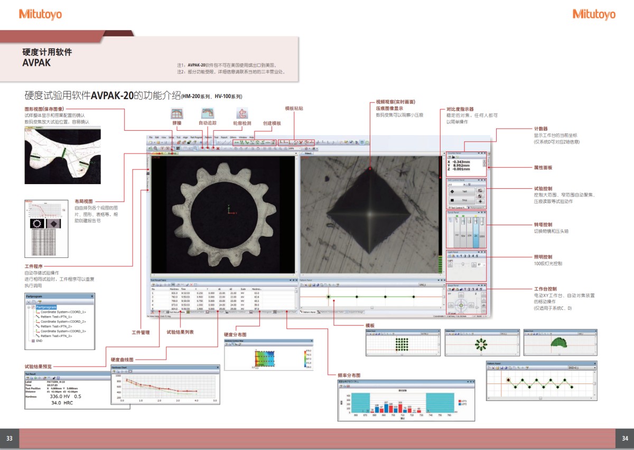The width and height of the screenshot is (634, 450).
Task: Click stage preset 3 in Stage Panel
Action: [473, 289]
